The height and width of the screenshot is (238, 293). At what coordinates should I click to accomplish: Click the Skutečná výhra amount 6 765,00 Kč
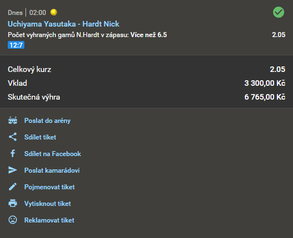[x=265, y=97]
